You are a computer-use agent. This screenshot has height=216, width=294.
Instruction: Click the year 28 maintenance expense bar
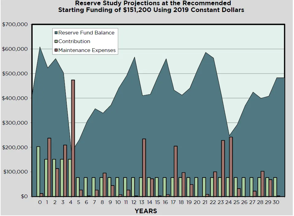262,184
